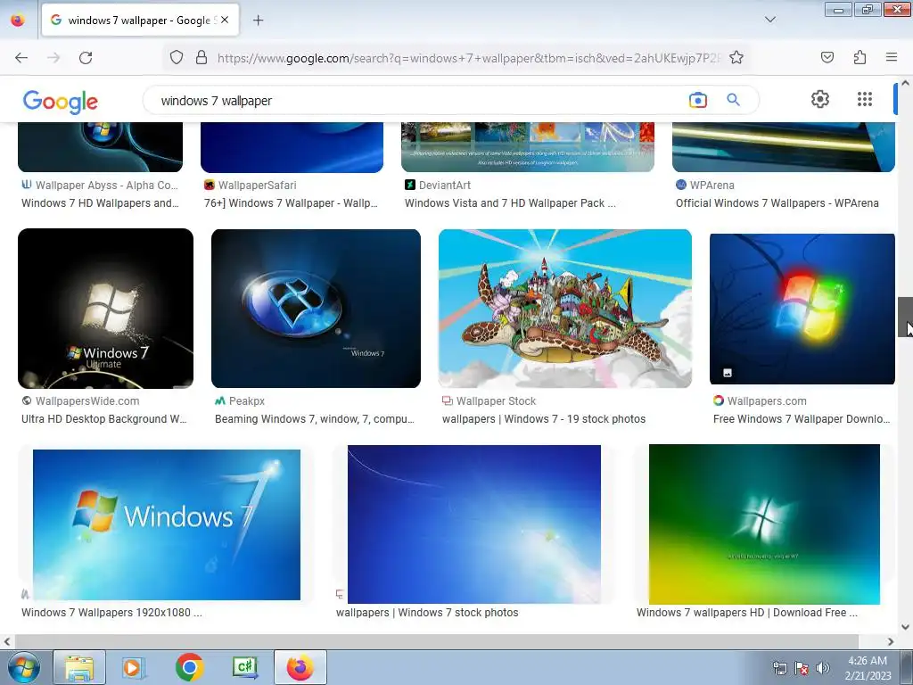Open Google quick settings gear
The image size is (913, 685).
(x=820, y=99)
